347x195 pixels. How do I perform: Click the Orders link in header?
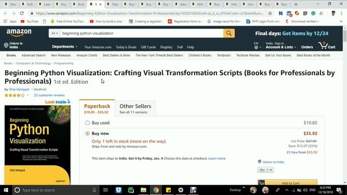tap(307, 47)
